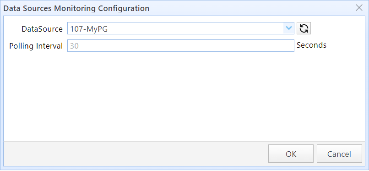Click the Cancel button
The image size is (369, 171).
click(339, 154)
